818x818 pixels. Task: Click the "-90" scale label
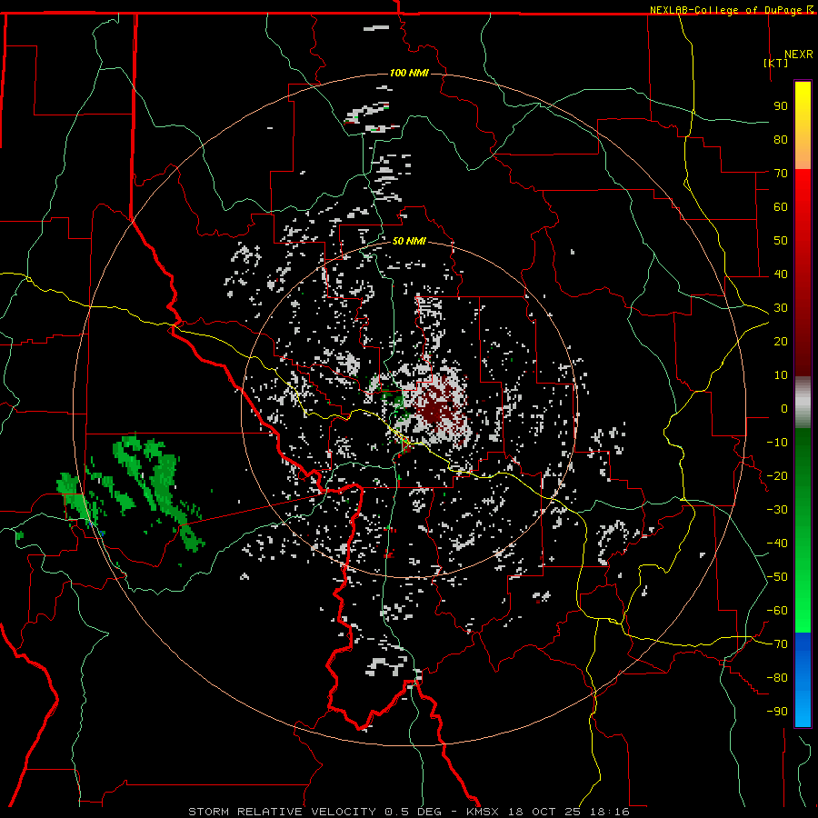click(x=777, y=712)
